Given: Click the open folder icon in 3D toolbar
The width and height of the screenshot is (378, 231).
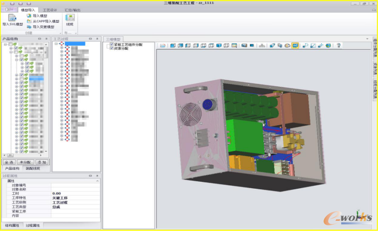Looking at the screenshot, I should (163, 45).
